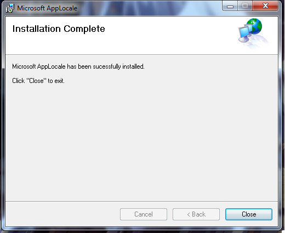
Task: Click the greyed-out < Back button
Action: (196, 214)
